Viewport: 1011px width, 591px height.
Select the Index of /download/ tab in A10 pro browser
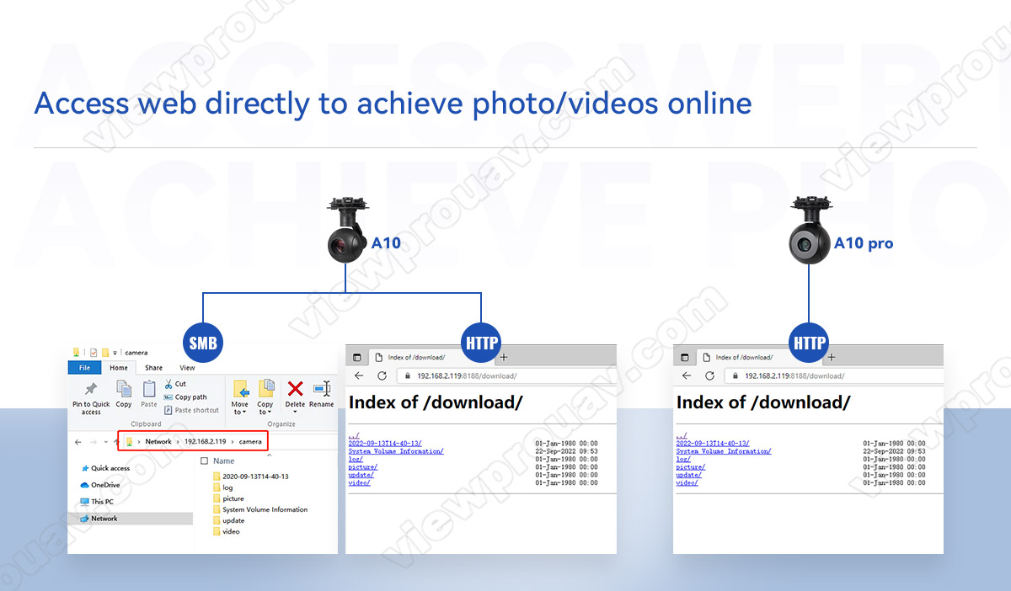tap(760, 358)
